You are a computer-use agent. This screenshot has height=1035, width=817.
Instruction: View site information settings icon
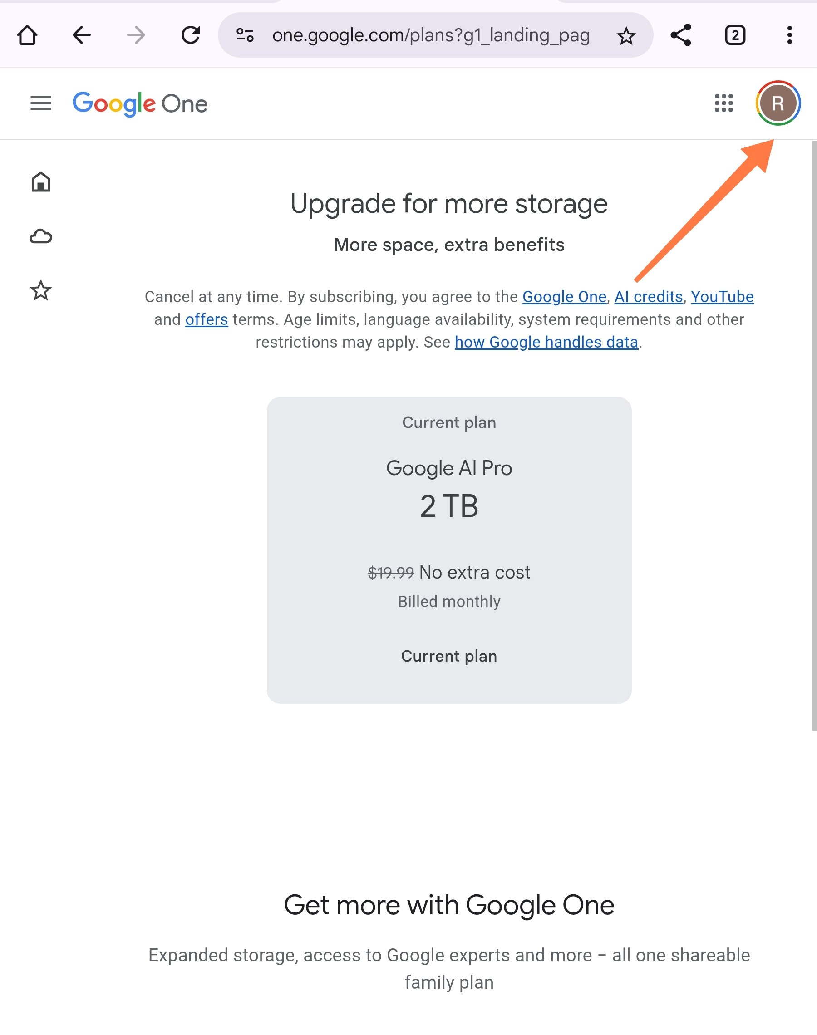(x=245, y=35)
